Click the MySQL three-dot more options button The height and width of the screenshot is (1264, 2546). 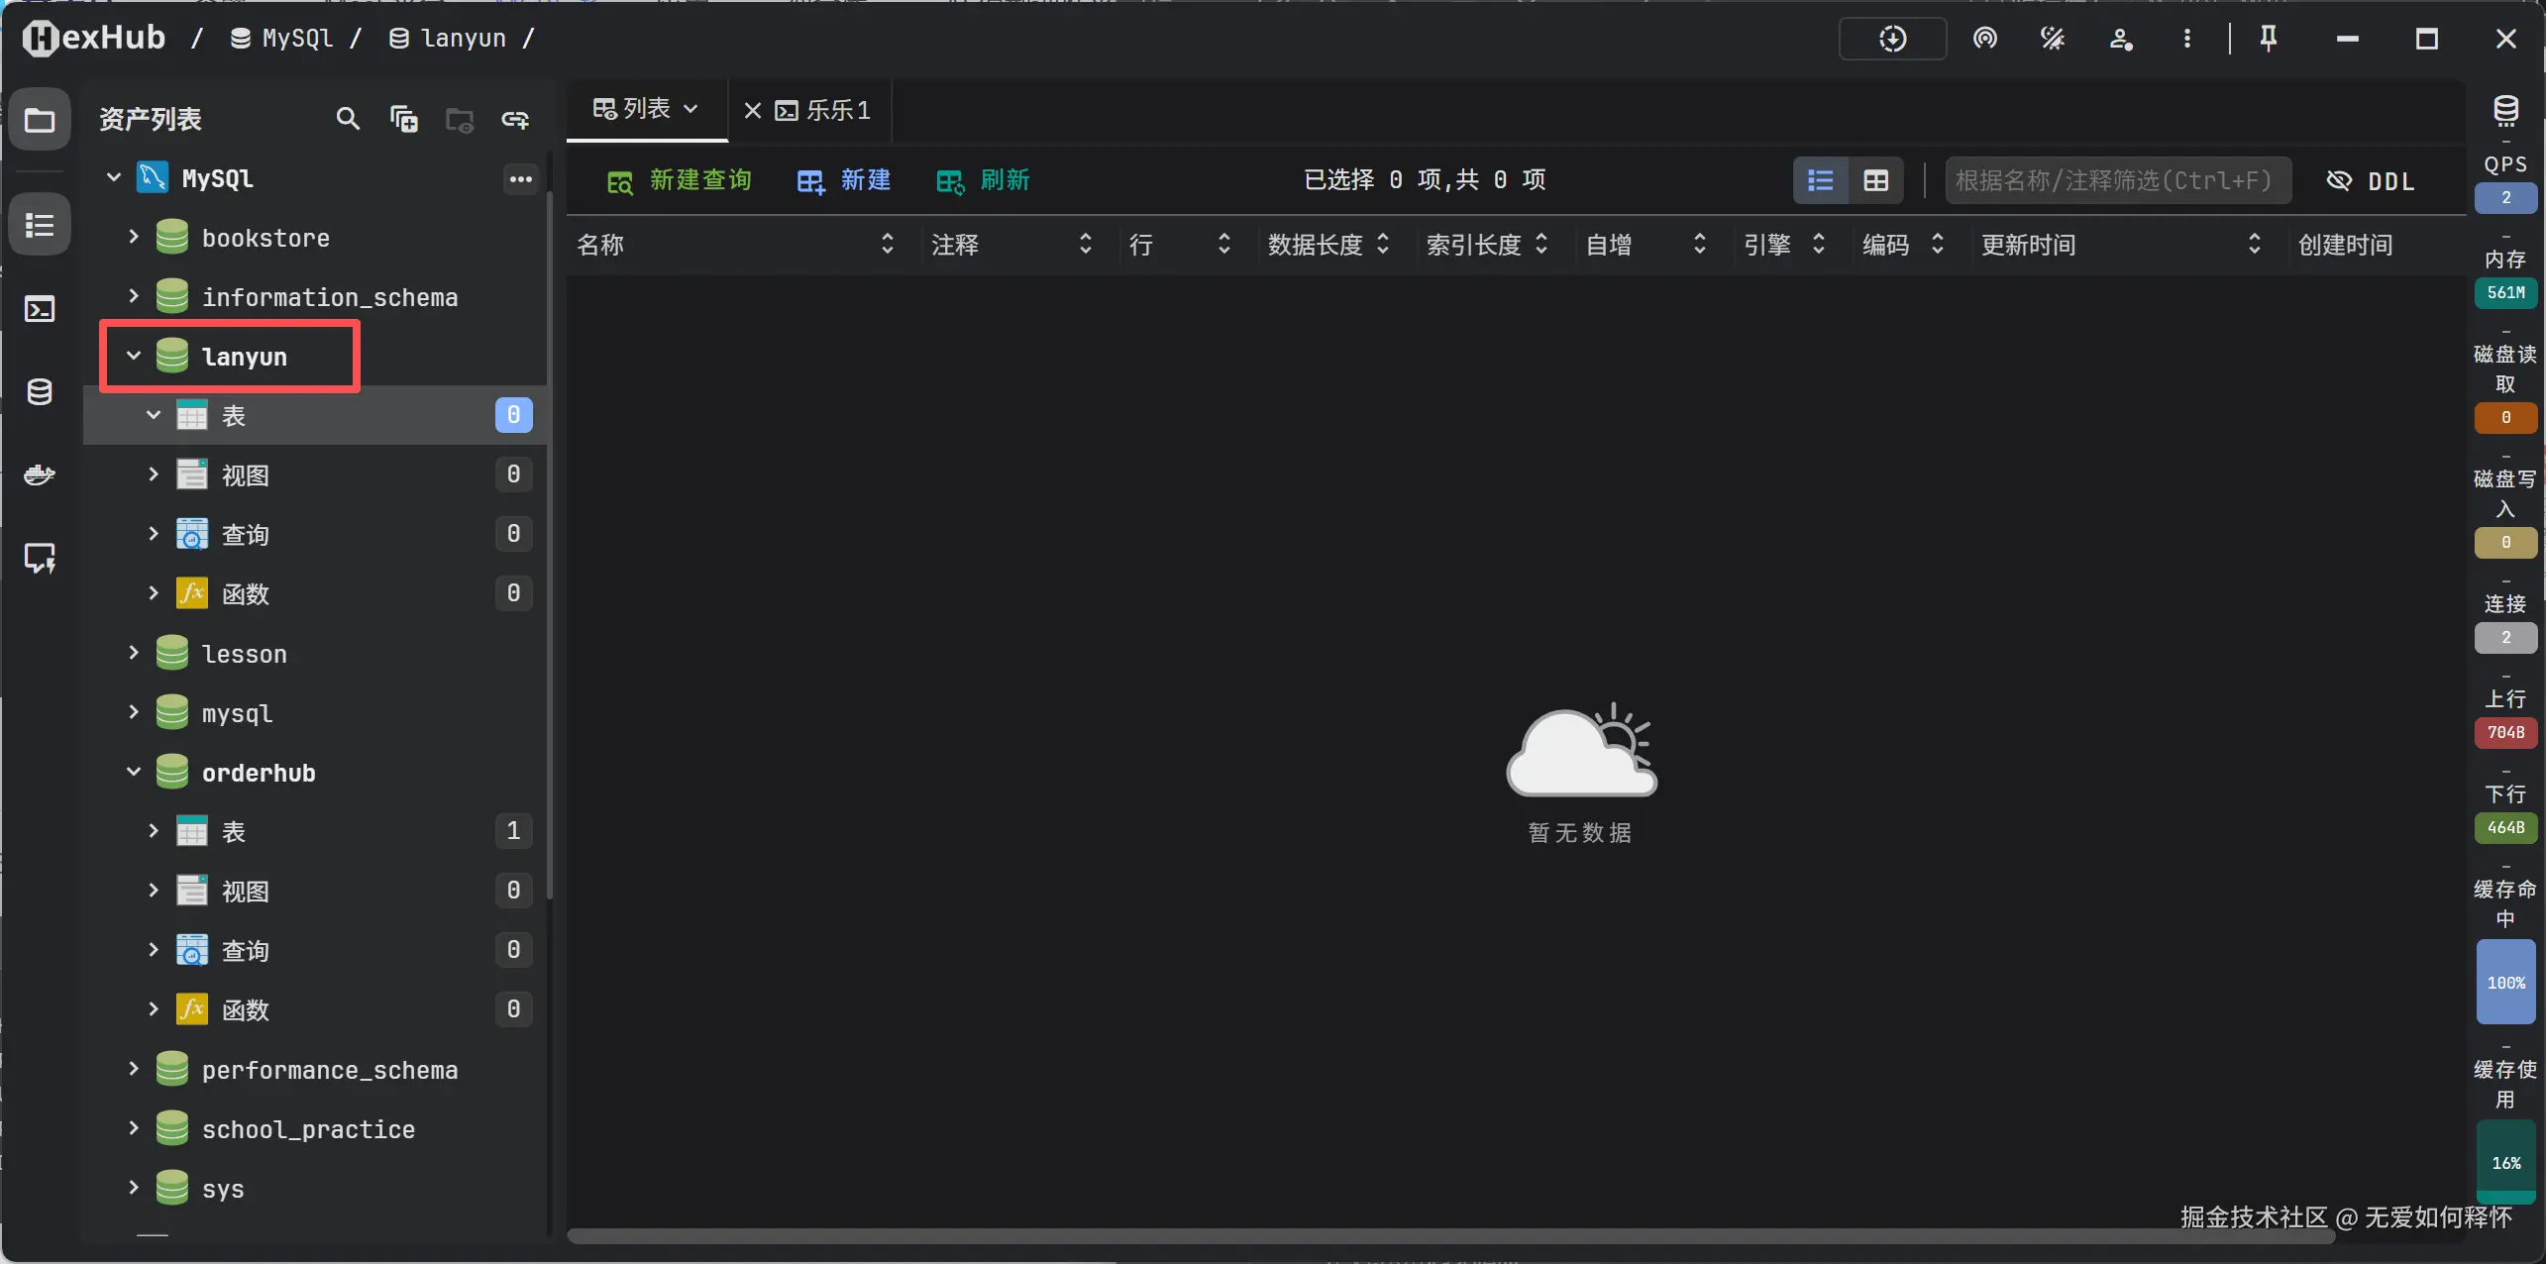click(x=520, y=179)
